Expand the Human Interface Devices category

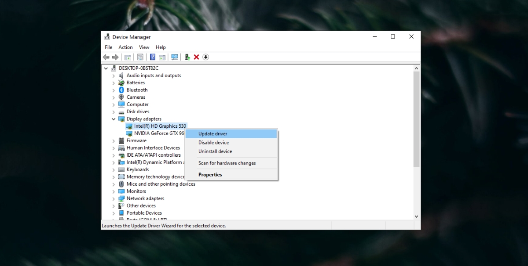(114, 148)
